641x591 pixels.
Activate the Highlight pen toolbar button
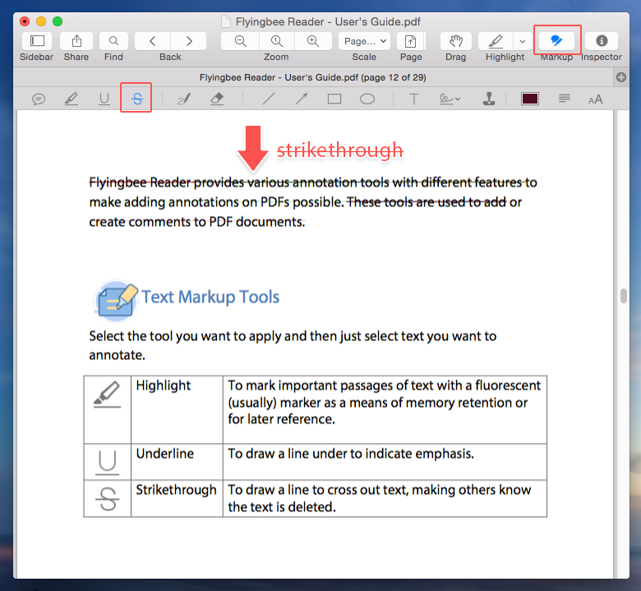496,41
